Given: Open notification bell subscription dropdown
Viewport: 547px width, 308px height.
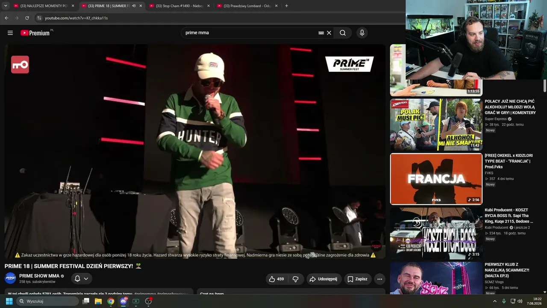Looking at the screenshot, I should coord(81,279).
